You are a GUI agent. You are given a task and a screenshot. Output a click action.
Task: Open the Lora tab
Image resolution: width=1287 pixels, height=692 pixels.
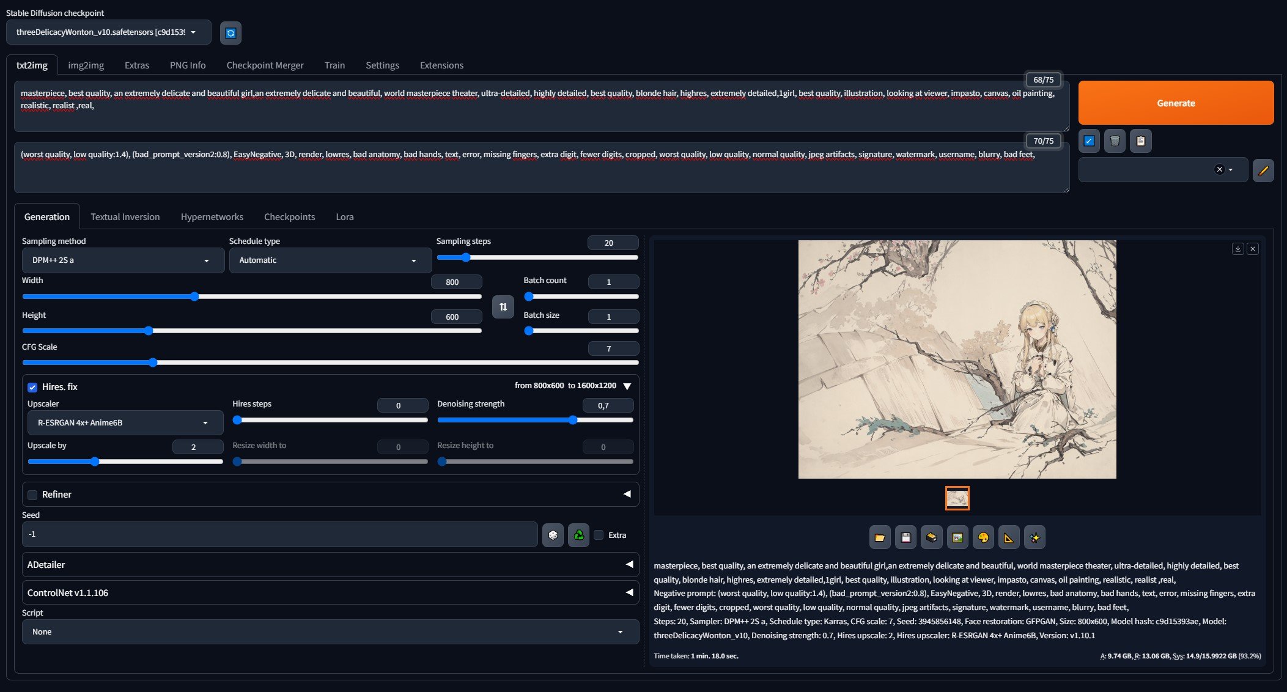pos(345,217)
